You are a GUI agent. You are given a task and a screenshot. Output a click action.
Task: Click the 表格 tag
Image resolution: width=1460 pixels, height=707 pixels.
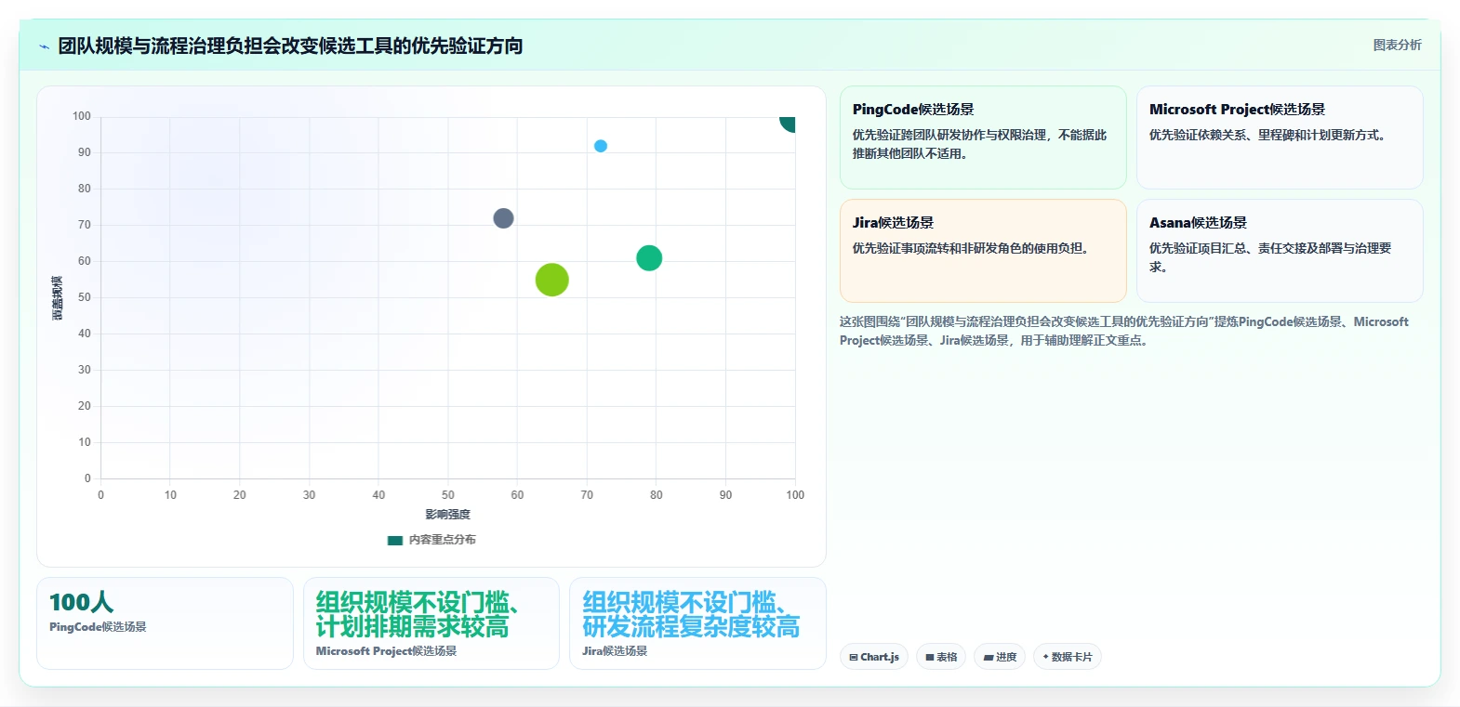click(x=941, y=657)
